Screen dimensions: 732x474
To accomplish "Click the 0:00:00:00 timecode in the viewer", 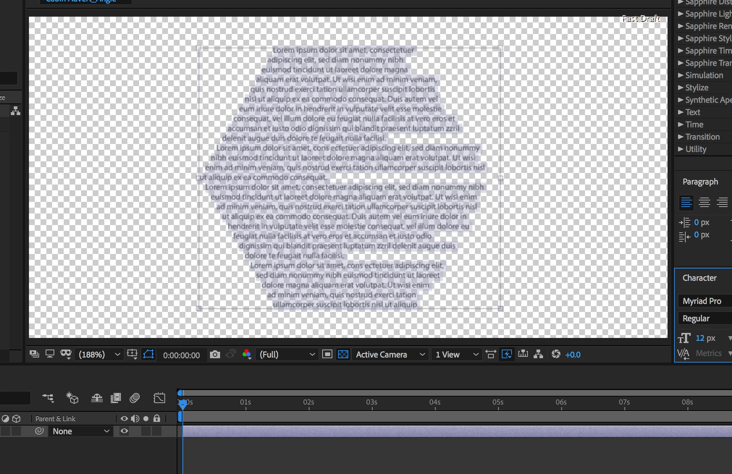I will (181, 355).
